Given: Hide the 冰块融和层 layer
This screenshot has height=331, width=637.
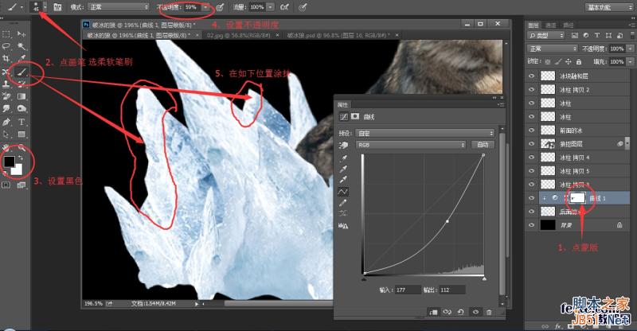Looking at the screenshot, I should tap(531, 76).
